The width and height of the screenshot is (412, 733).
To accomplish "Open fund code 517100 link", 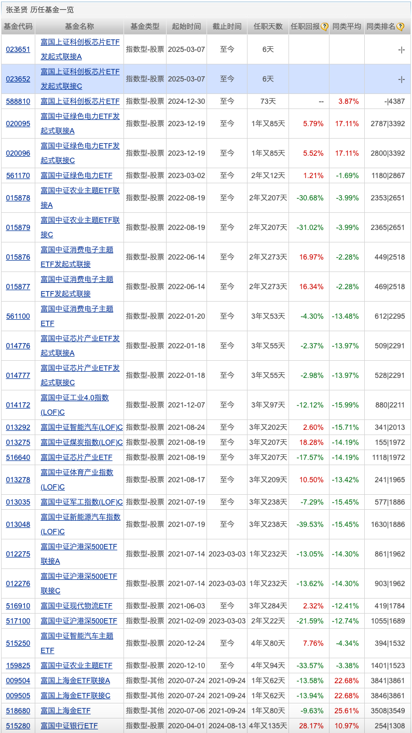I will (x=18, y=621).
